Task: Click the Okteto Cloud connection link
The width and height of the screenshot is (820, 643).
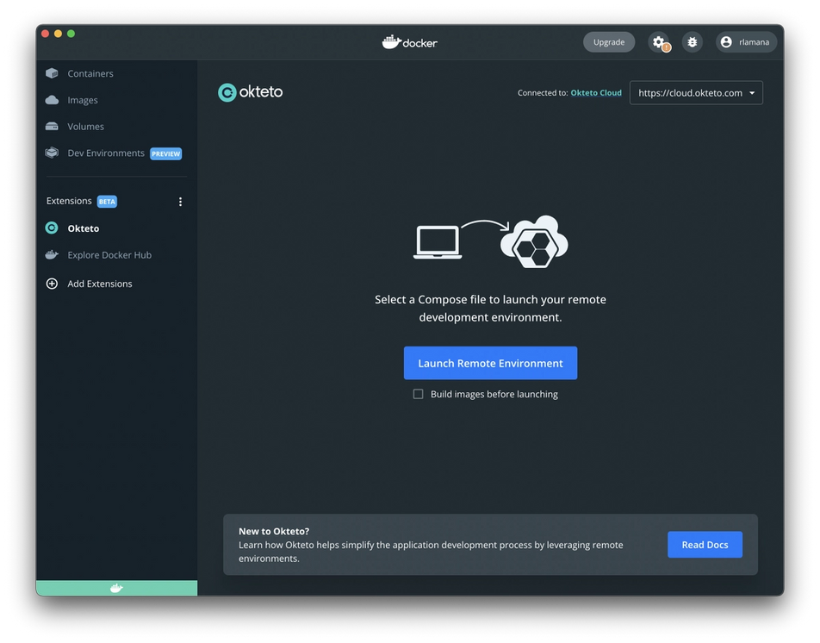Action: tap(595, 92)
